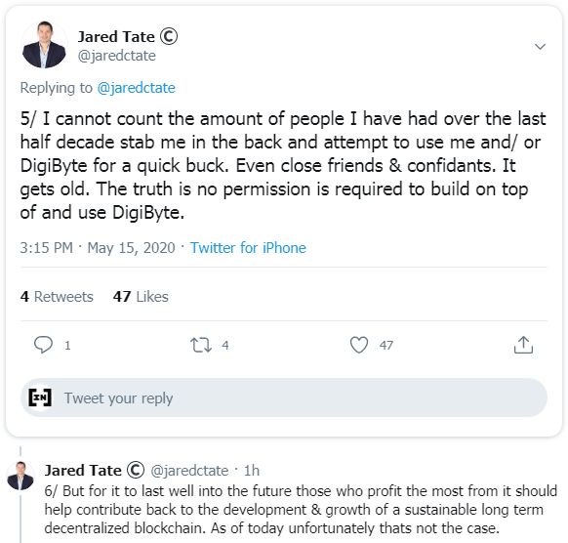568x543 pixels.
Task: Open the share upload icon
Action: pos(523,345)
